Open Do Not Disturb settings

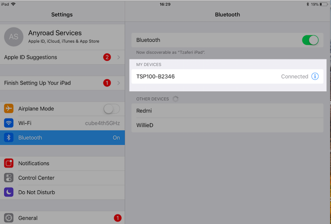[x=62, y=192]
